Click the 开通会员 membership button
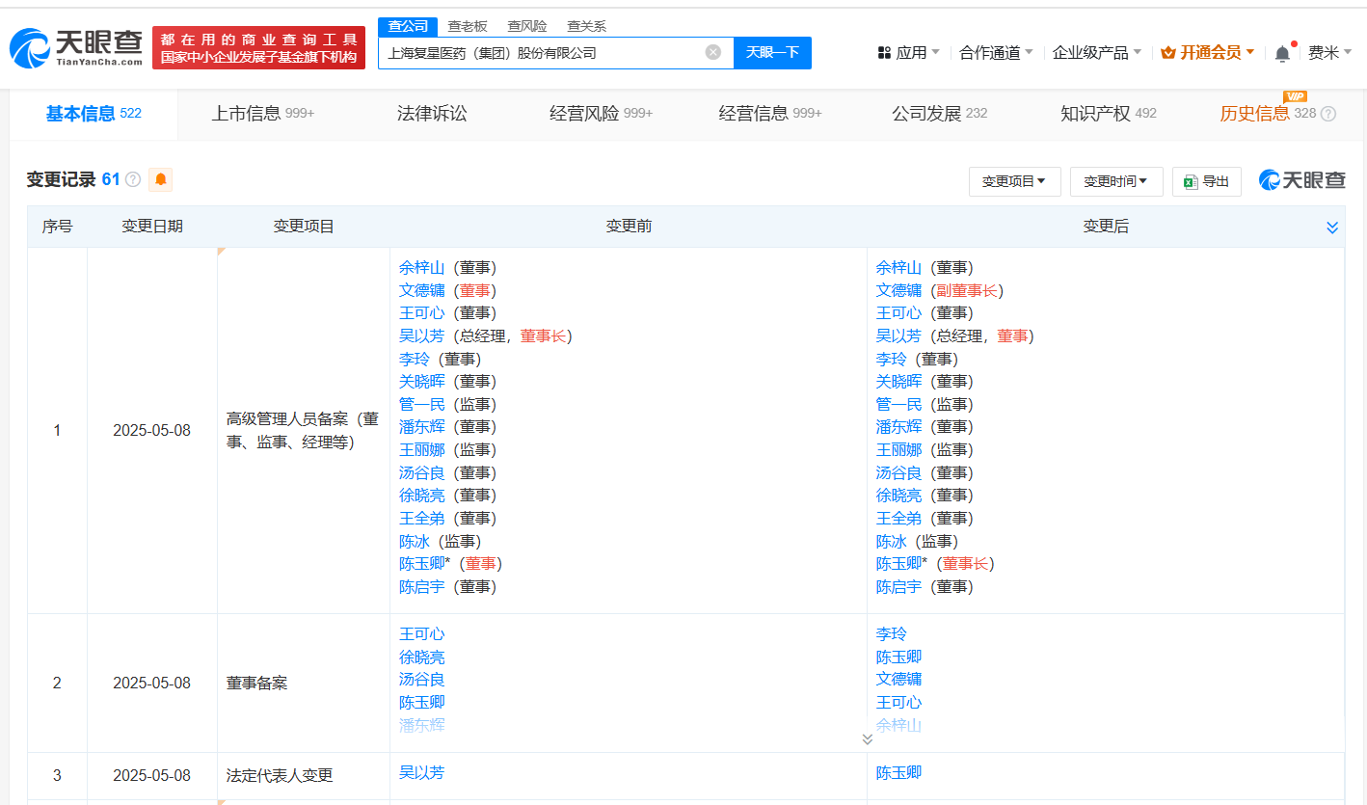1367x805 pixels. pyautogui.click(x=1208, y=53)
